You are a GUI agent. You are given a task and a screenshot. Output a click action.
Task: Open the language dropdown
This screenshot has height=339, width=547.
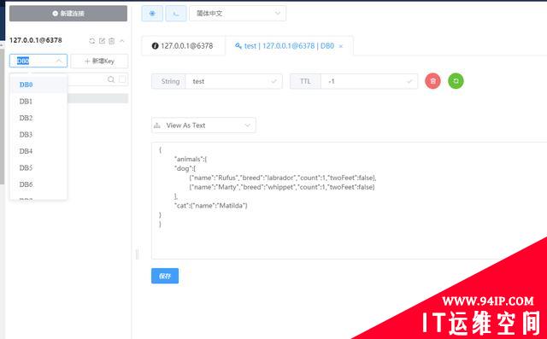238,14
